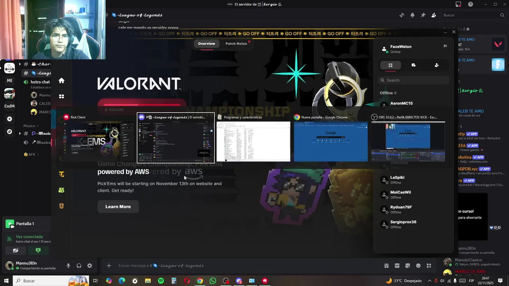Show the friends list tab icon
Viewport: 509px width, 286px height.
coord(390,65)
